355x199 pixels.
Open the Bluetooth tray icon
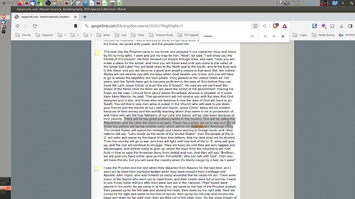coord(343,3)
